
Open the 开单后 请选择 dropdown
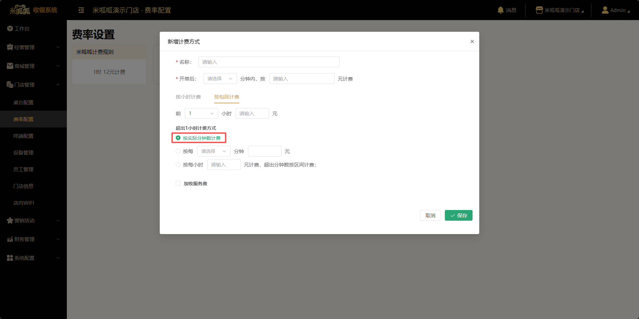click(220, 79)
